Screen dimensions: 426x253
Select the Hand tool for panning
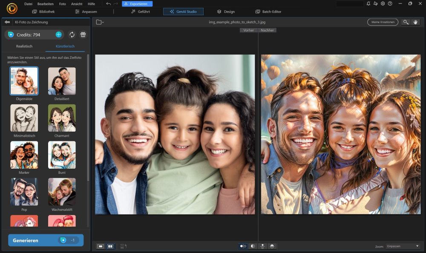pos(416,22)
